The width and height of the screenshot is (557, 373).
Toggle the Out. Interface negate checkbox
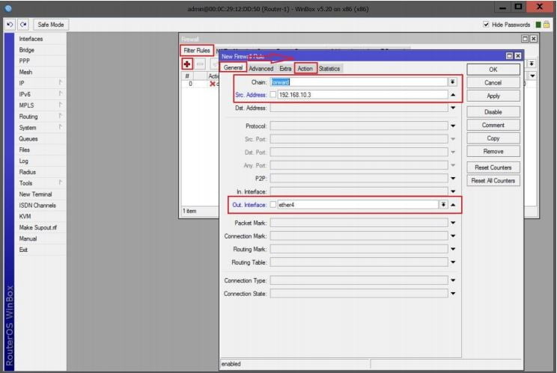(273, 204)
